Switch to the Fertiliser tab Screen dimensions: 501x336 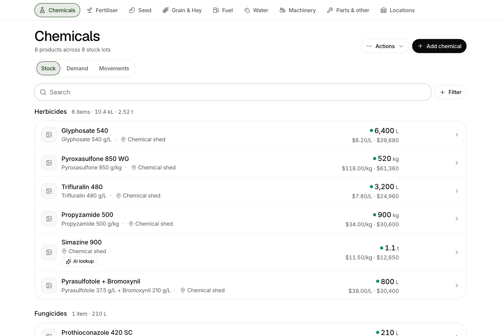102,10
